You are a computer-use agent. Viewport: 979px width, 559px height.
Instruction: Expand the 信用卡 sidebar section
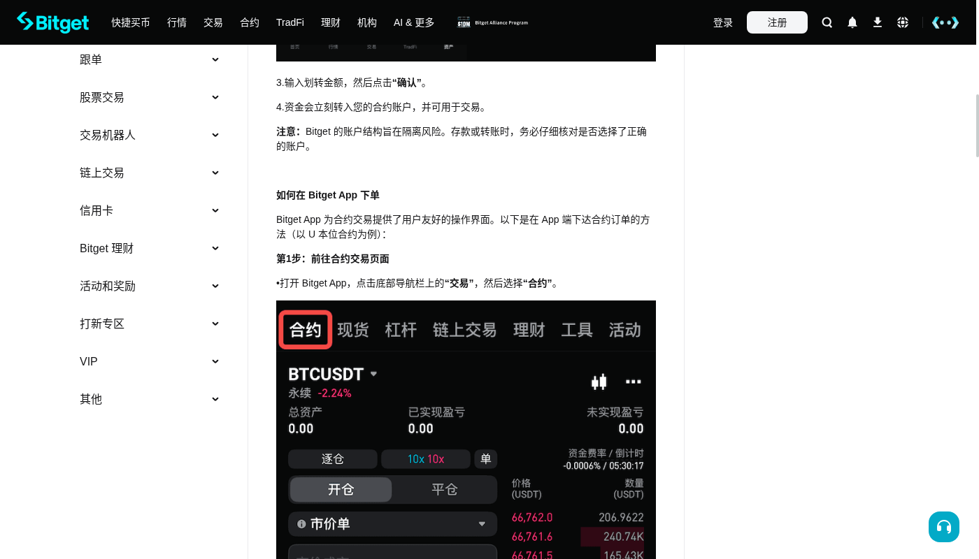pos(150,211)
